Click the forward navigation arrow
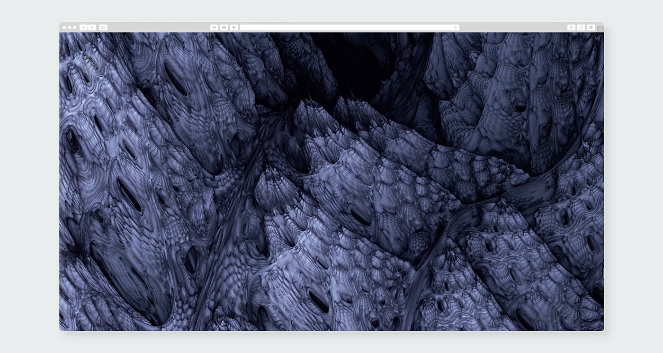Image resolution: width=663 pixels, height=353 pixels. click(92, 27)
